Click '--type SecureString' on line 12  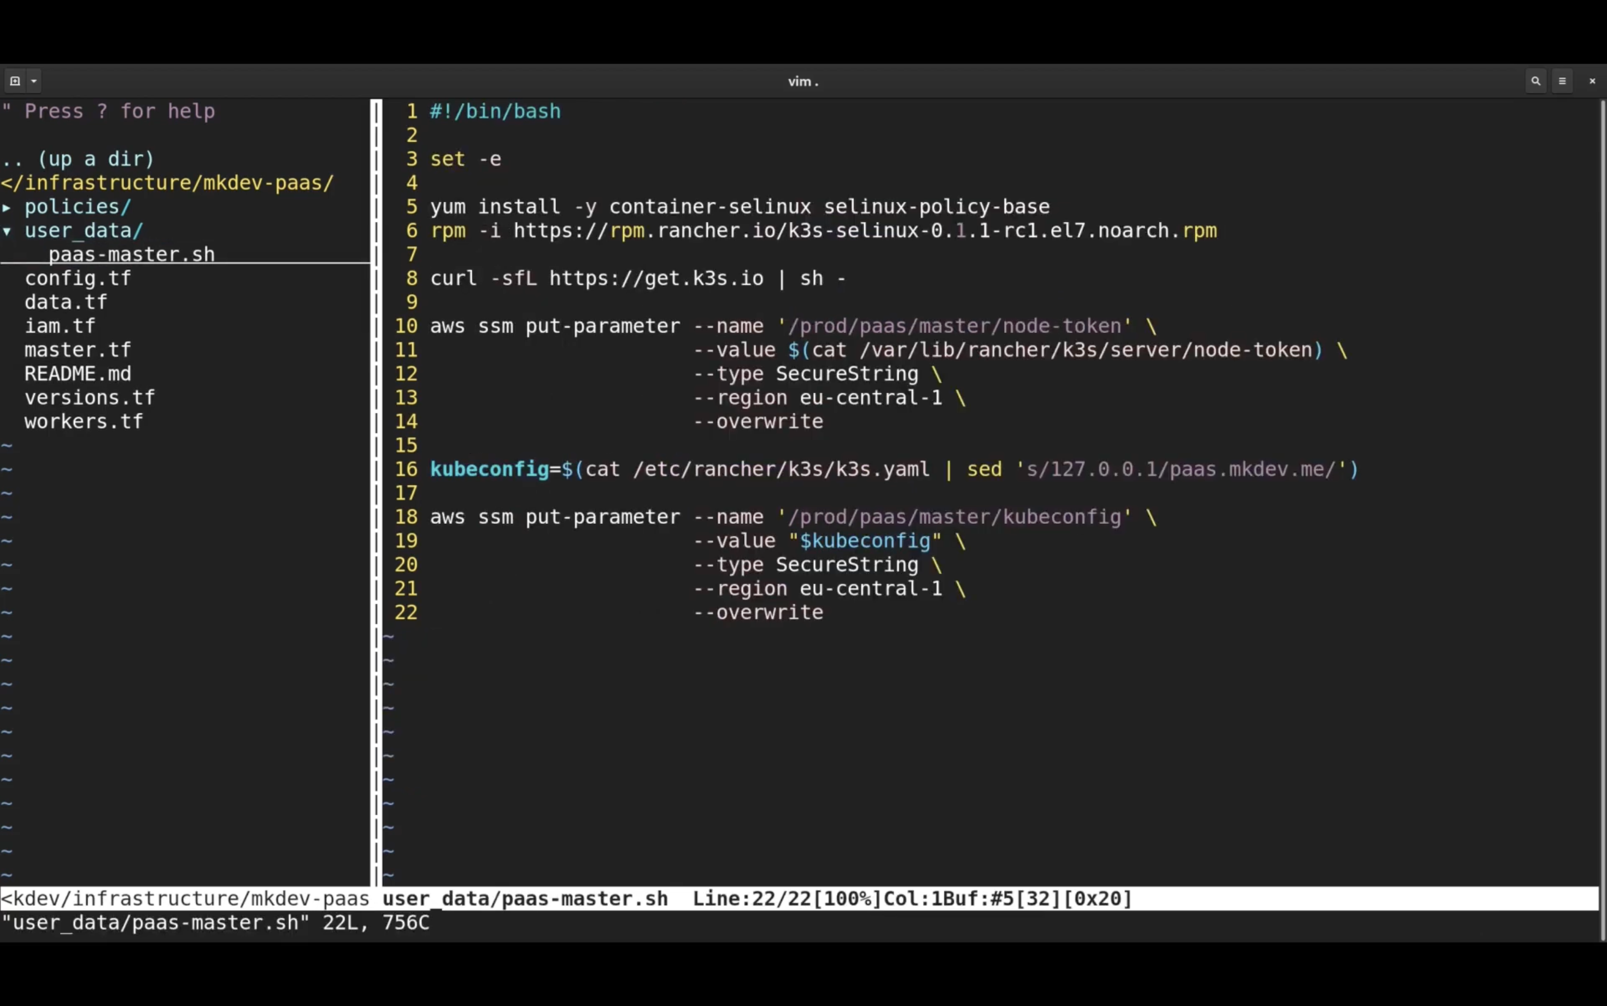806,375
